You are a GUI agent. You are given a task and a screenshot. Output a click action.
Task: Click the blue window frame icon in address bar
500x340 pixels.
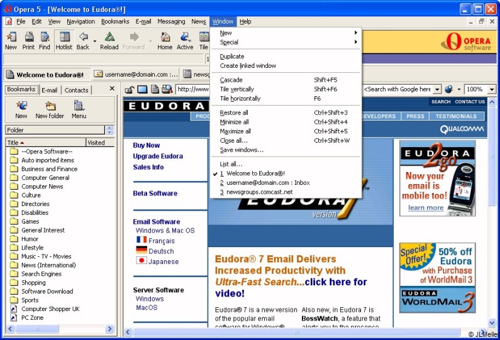click(x=142, y=89)
